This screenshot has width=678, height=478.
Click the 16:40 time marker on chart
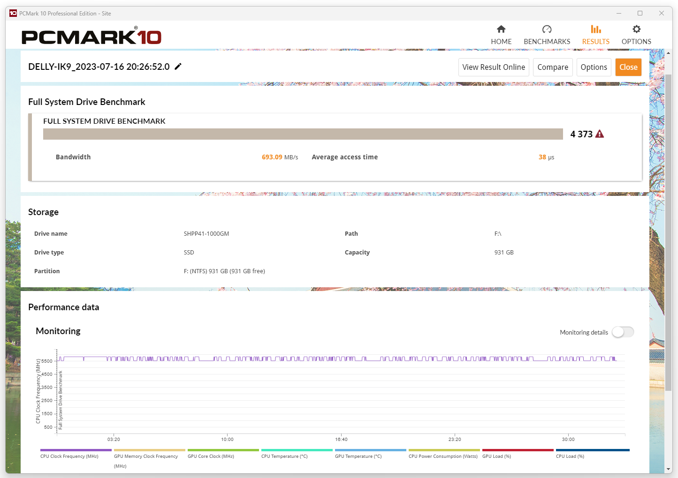click(x=341, y=439)
